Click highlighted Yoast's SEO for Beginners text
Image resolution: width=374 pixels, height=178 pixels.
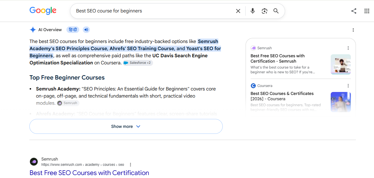click(125, 52)
